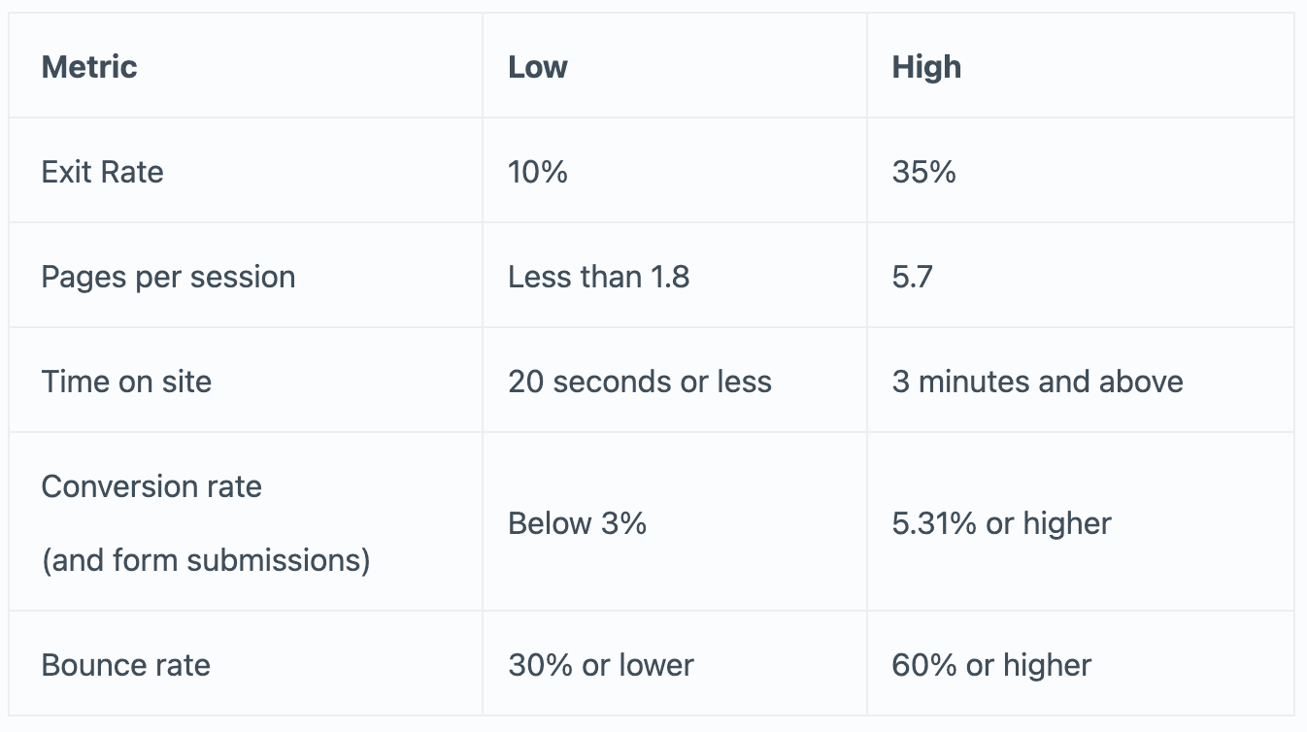Click the High column header
This screenshot has width=1307, height=732.
(x=926, y=67)
